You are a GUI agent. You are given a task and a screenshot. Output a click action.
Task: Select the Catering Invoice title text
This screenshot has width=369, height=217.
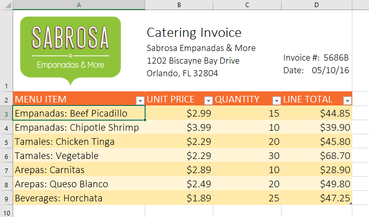[194, 33]
